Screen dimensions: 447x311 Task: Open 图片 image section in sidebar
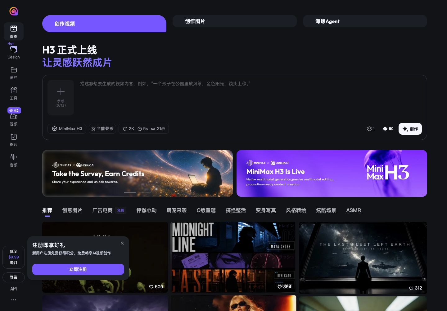click(x=14, y=140)
